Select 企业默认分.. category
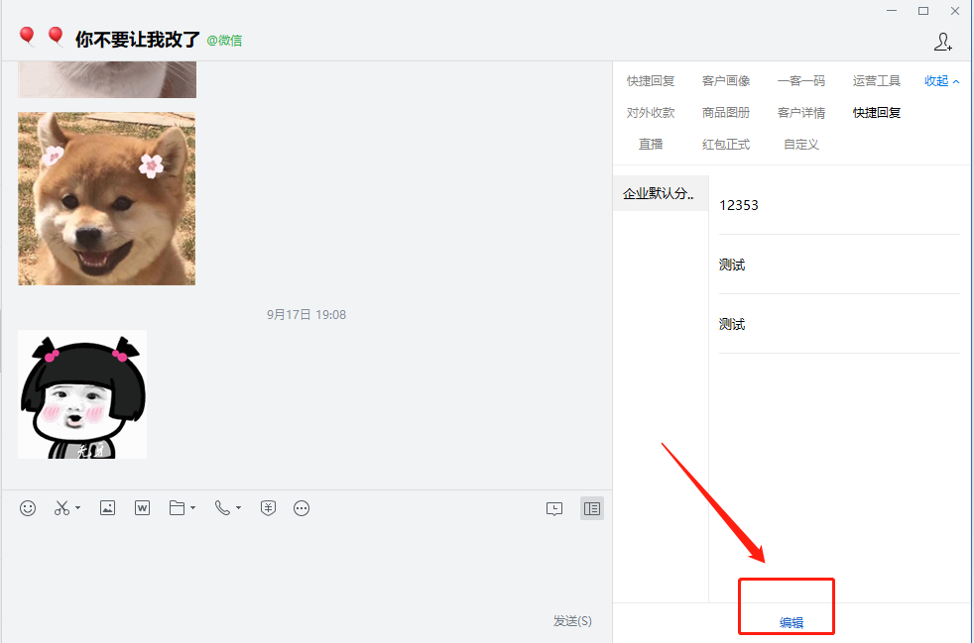The image size is (974, 643). (661, 193)
